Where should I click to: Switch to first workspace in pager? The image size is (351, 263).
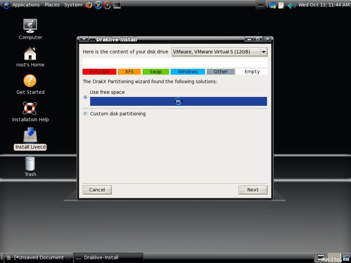pyautogui.click(x=321, y=258)
